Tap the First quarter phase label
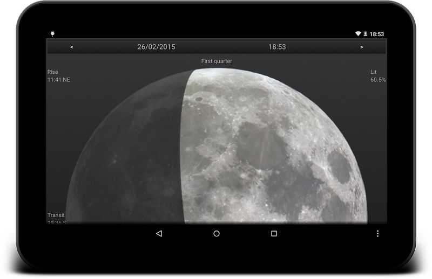The height and width of the screenshot is (279, 432). [217, 61]
